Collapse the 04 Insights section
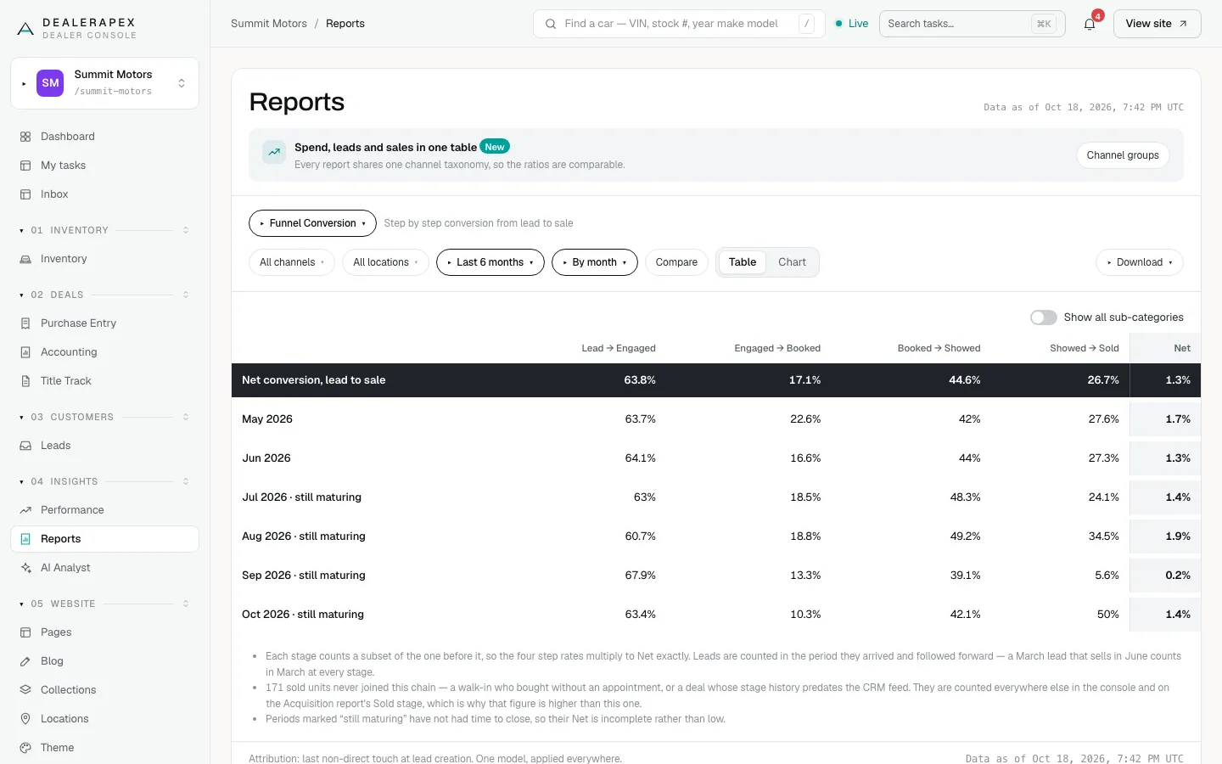This screenshot has width=1222, height=764. (x=104, y=481)
